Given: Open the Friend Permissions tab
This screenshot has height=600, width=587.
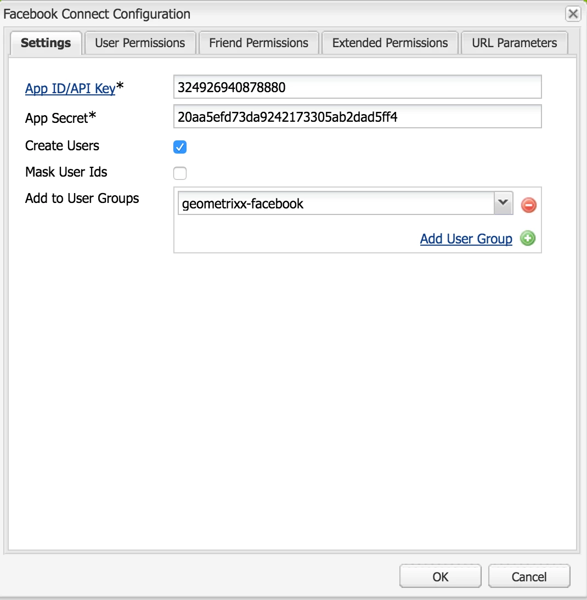Looking at the screenshot, I should point(259,43).
